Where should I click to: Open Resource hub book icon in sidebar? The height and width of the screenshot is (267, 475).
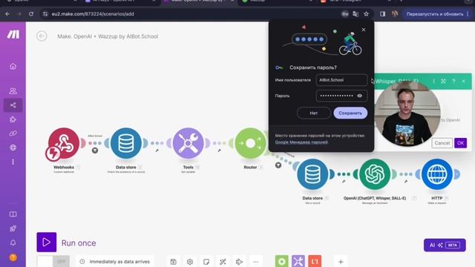[x=13, y=214]
